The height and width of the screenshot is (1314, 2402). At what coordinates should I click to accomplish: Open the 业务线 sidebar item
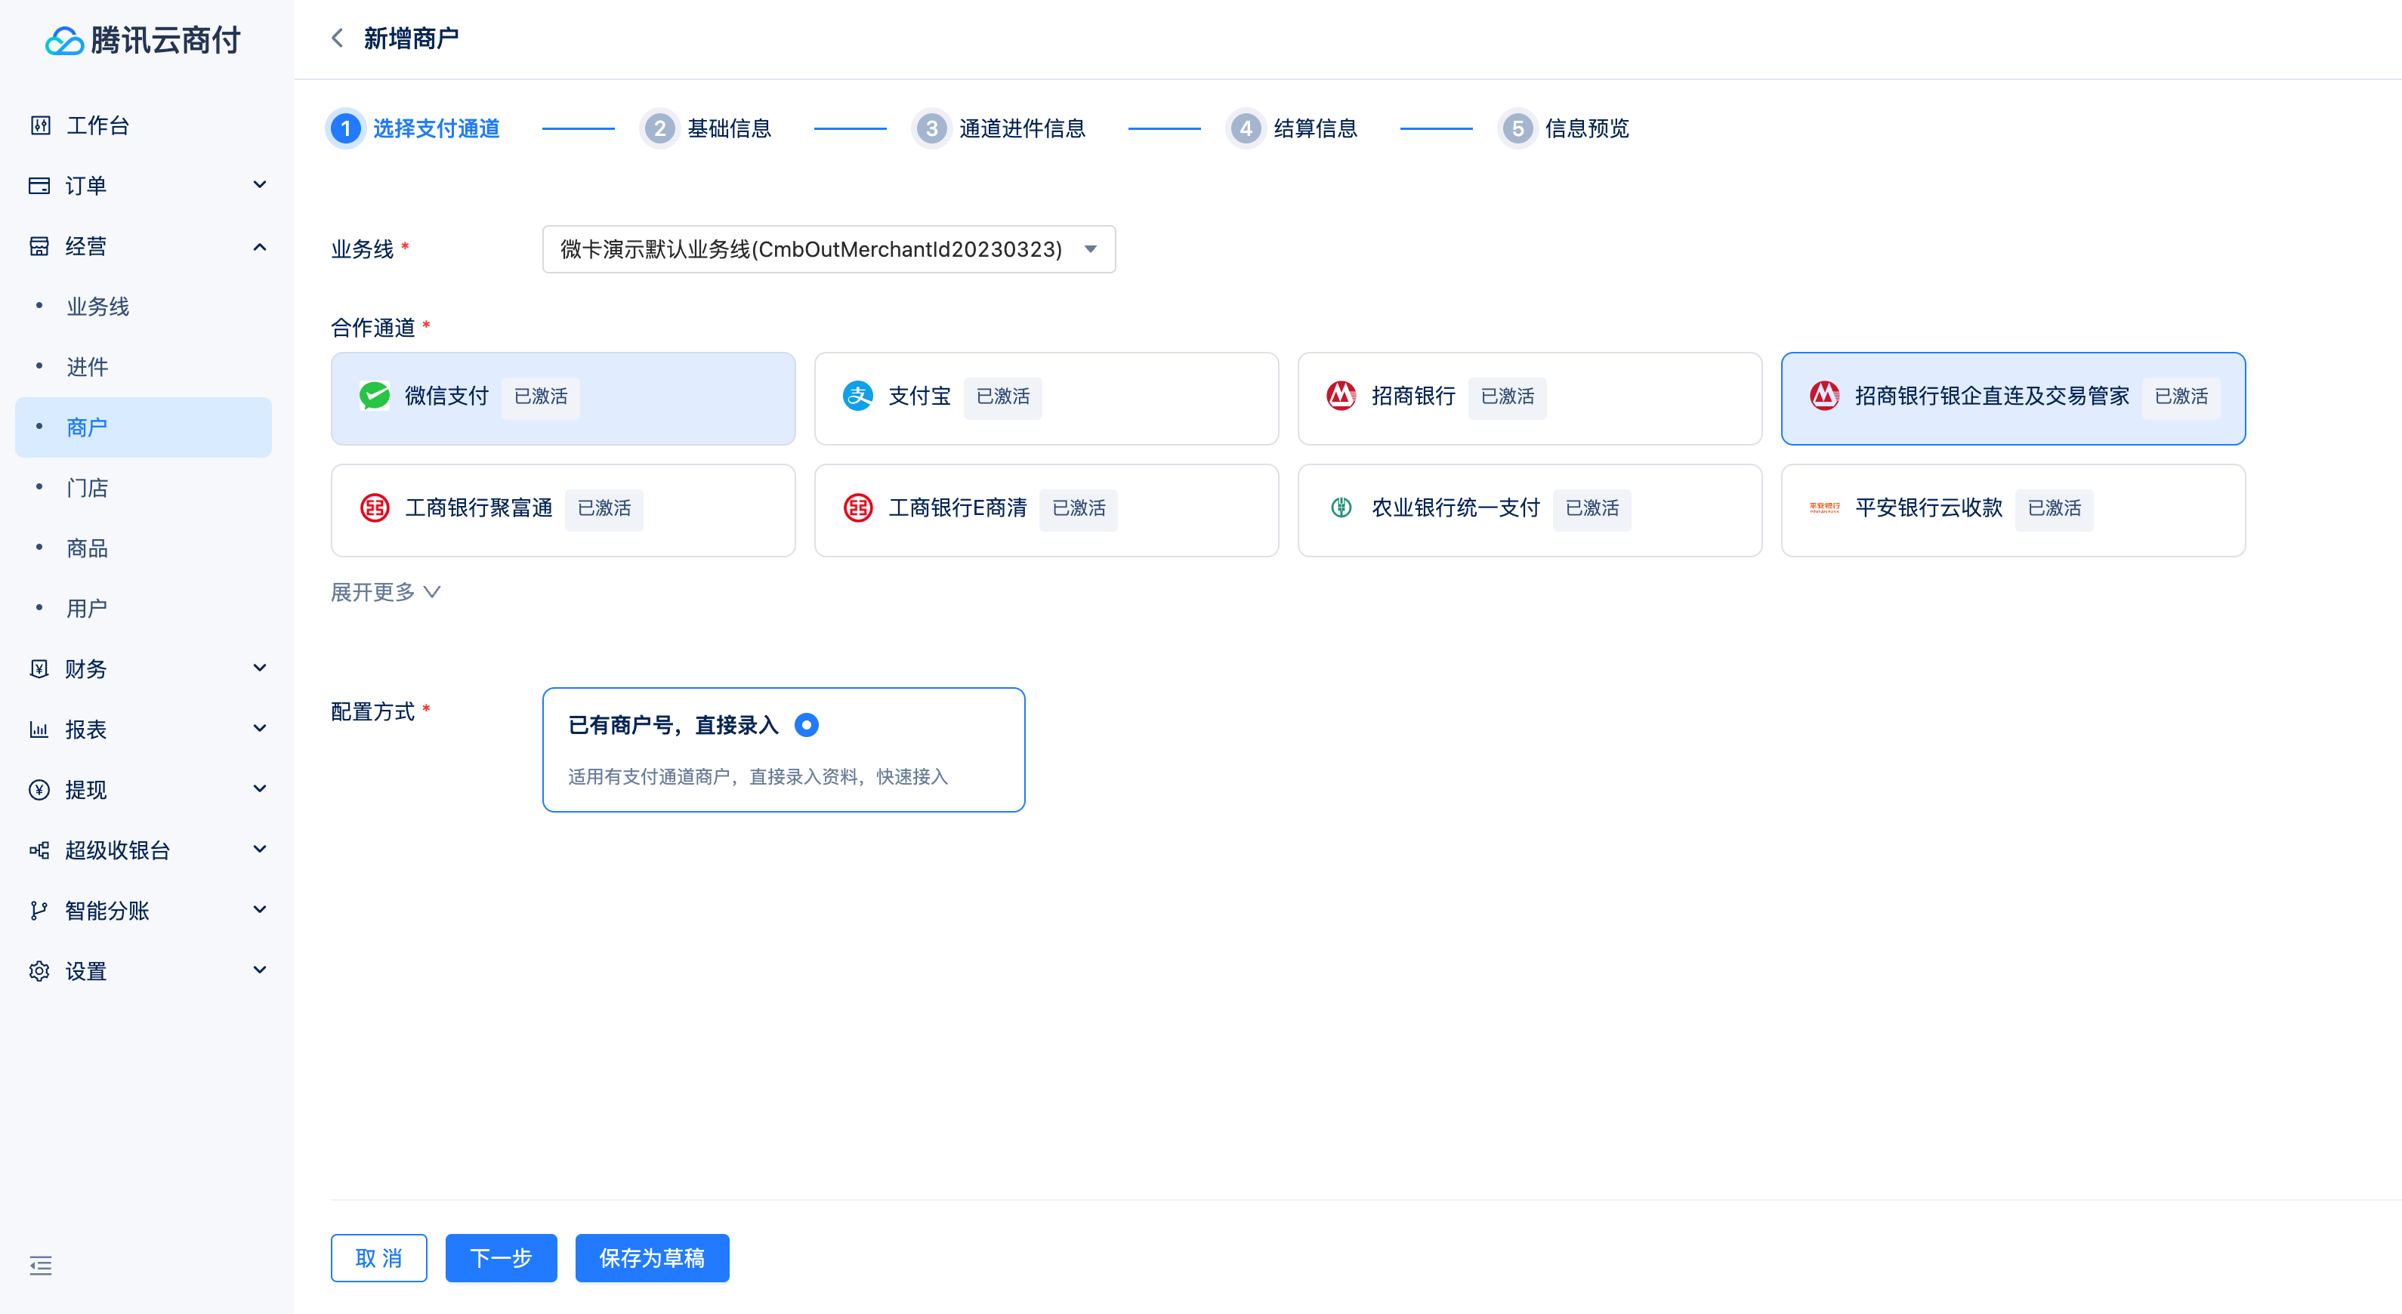coord(144,307)
